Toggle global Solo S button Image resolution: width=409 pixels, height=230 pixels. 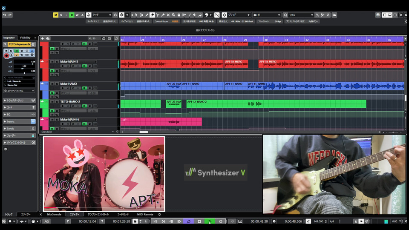pos(61,15)
